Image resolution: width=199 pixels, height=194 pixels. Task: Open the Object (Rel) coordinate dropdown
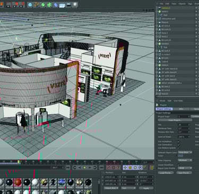coord(111,188)
